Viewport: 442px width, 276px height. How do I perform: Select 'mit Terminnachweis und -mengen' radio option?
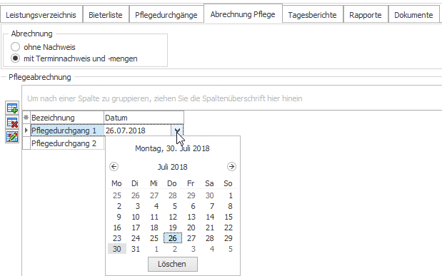pos(15,58)
